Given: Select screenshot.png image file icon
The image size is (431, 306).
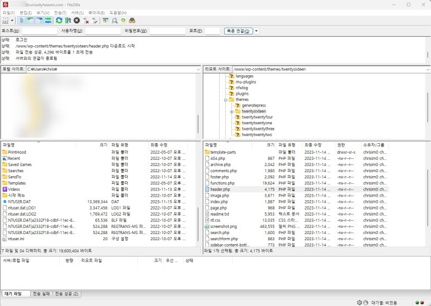Looking at the screenshot, I should 207,227.
